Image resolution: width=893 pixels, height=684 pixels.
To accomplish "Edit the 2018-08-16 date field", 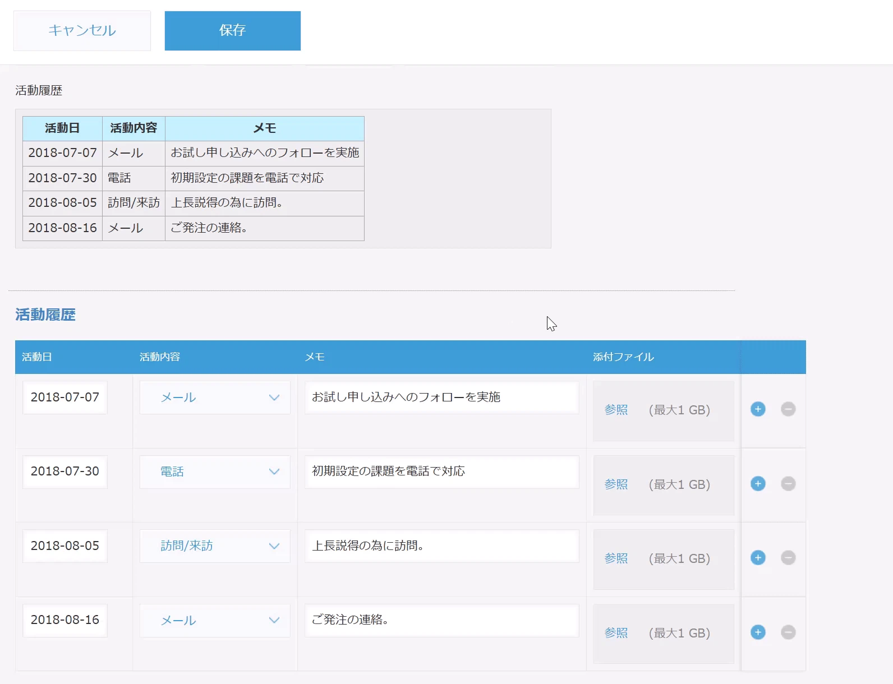I will [65, 620].
